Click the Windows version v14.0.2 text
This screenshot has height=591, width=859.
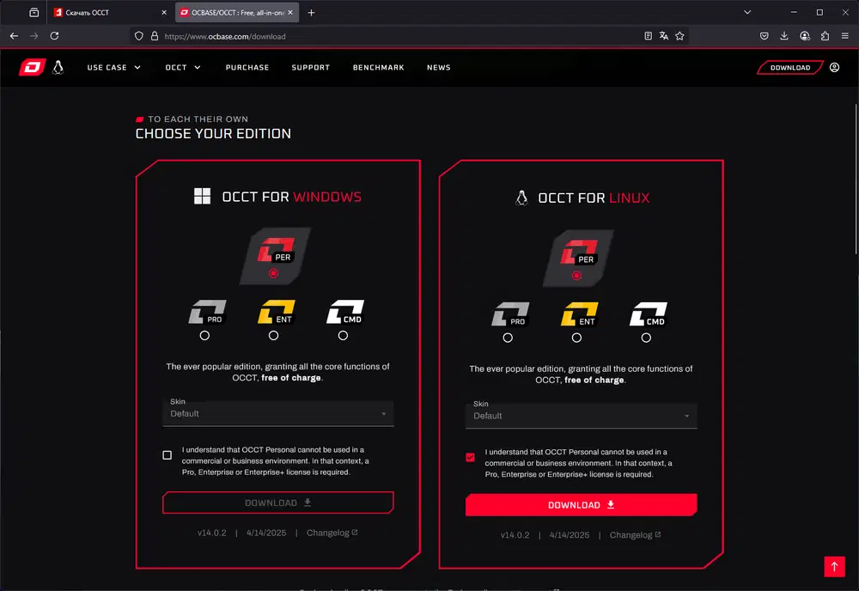[x=211, y=533]
